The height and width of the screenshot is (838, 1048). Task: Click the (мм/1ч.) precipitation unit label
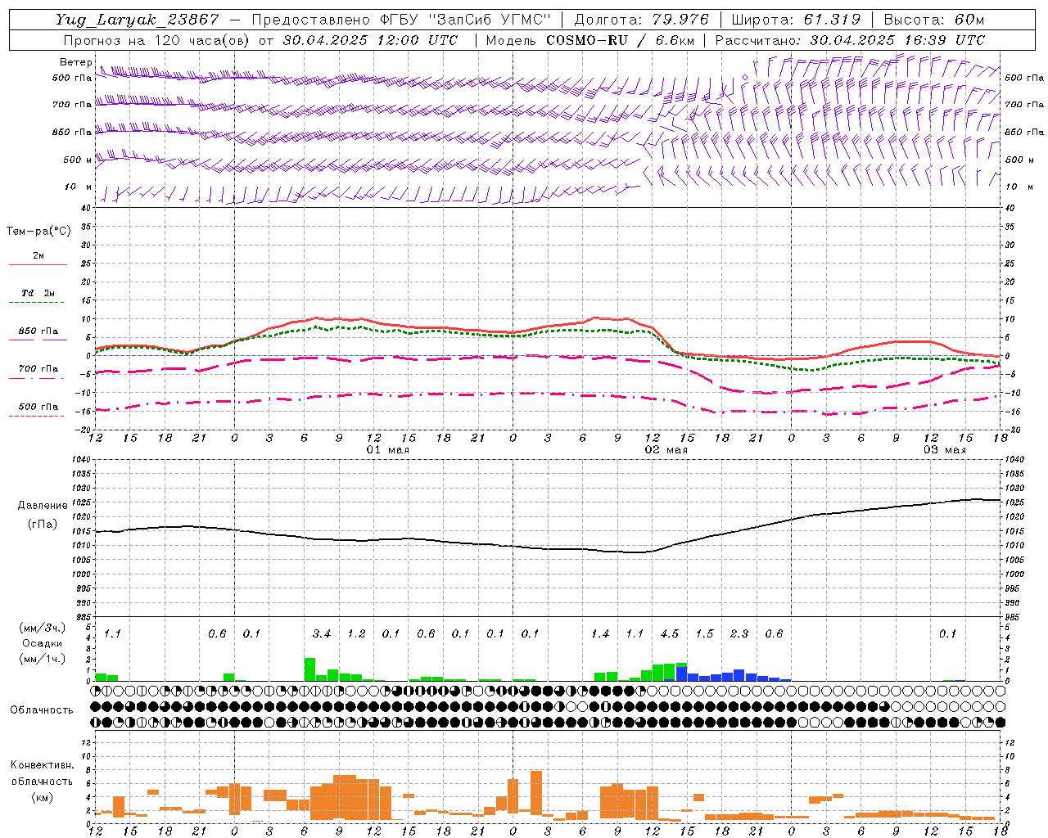click(x=42, y=659)
